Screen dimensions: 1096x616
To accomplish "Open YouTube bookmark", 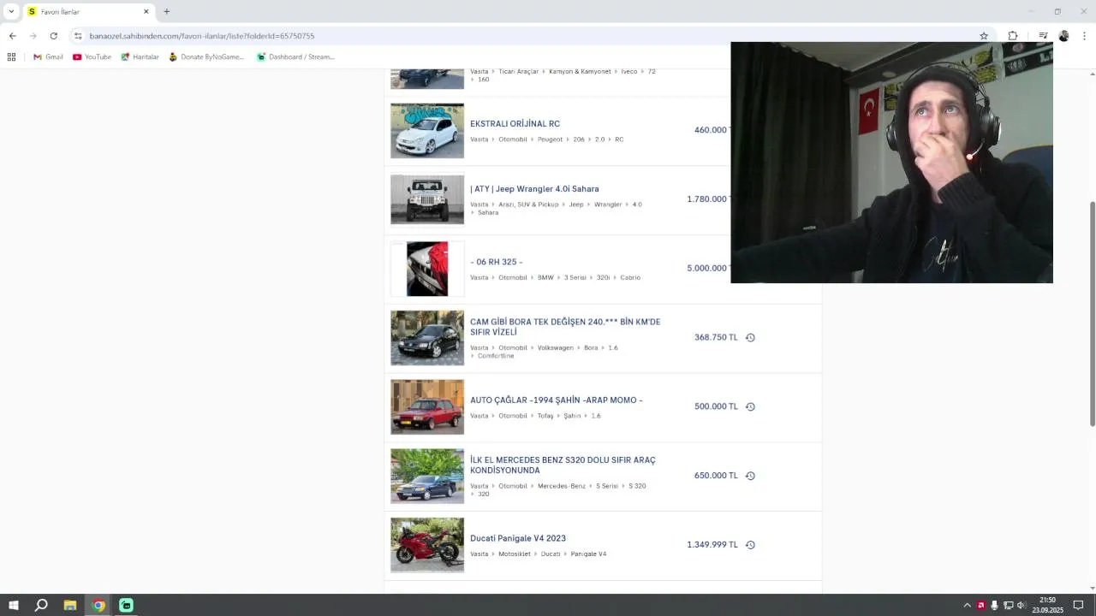I will point(92,57).
